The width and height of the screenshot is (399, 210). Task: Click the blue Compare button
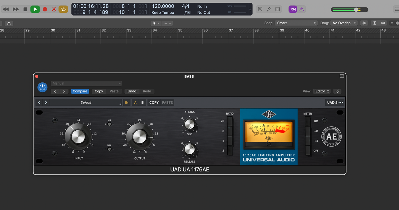80,91
